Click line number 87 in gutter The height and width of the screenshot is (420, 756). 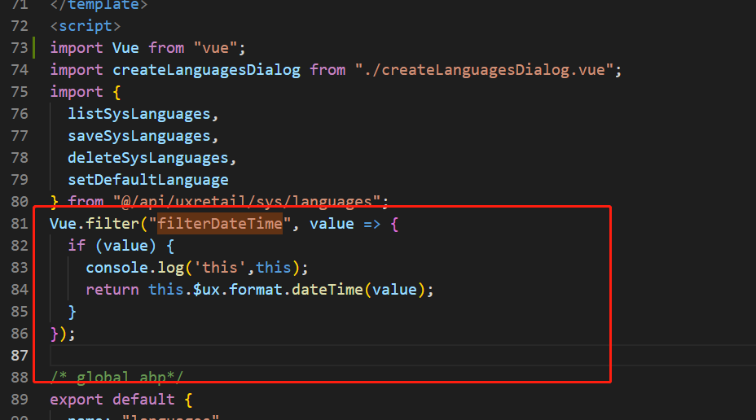[x=20, y=356]
